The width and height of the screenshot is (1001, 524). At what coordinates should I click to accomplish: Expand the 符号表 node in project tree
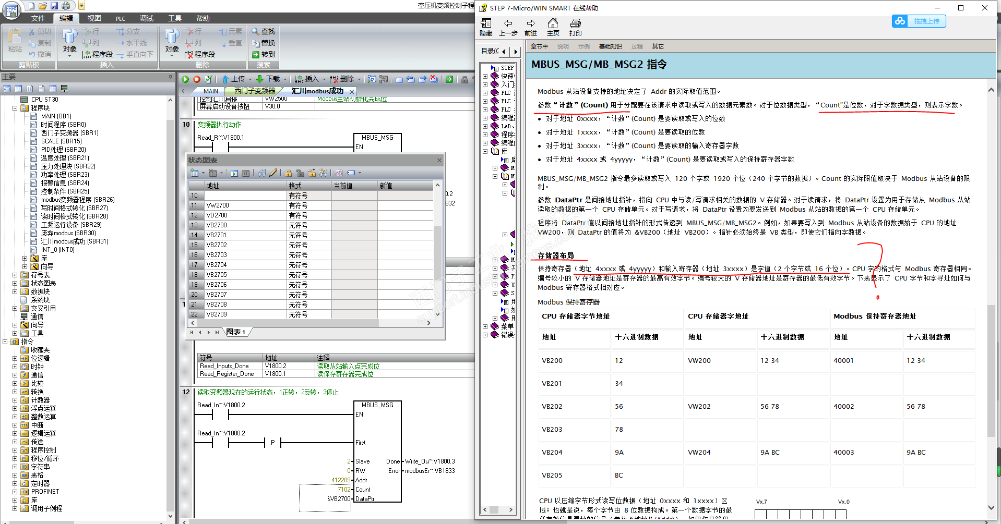[x=15, y=275]
